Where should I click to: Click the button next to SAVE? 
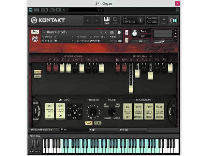pyautogui.click(x=98, y=123)
